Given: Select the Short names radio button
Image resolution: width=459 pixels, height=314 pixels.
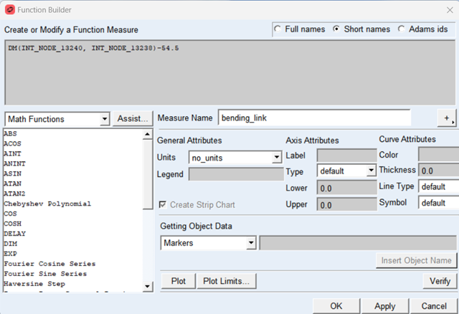Looking at the screenshot, I should tap(338, 29).
